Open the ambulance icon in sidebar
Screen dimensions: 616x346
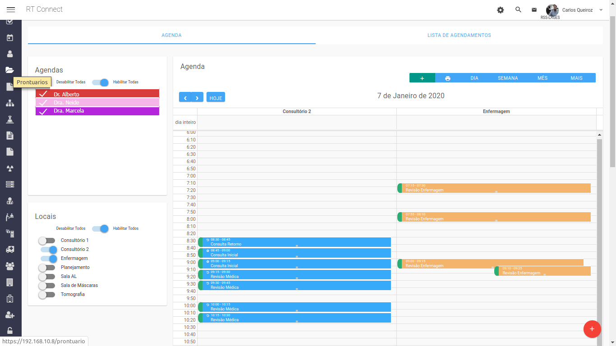tap(10, 249)
